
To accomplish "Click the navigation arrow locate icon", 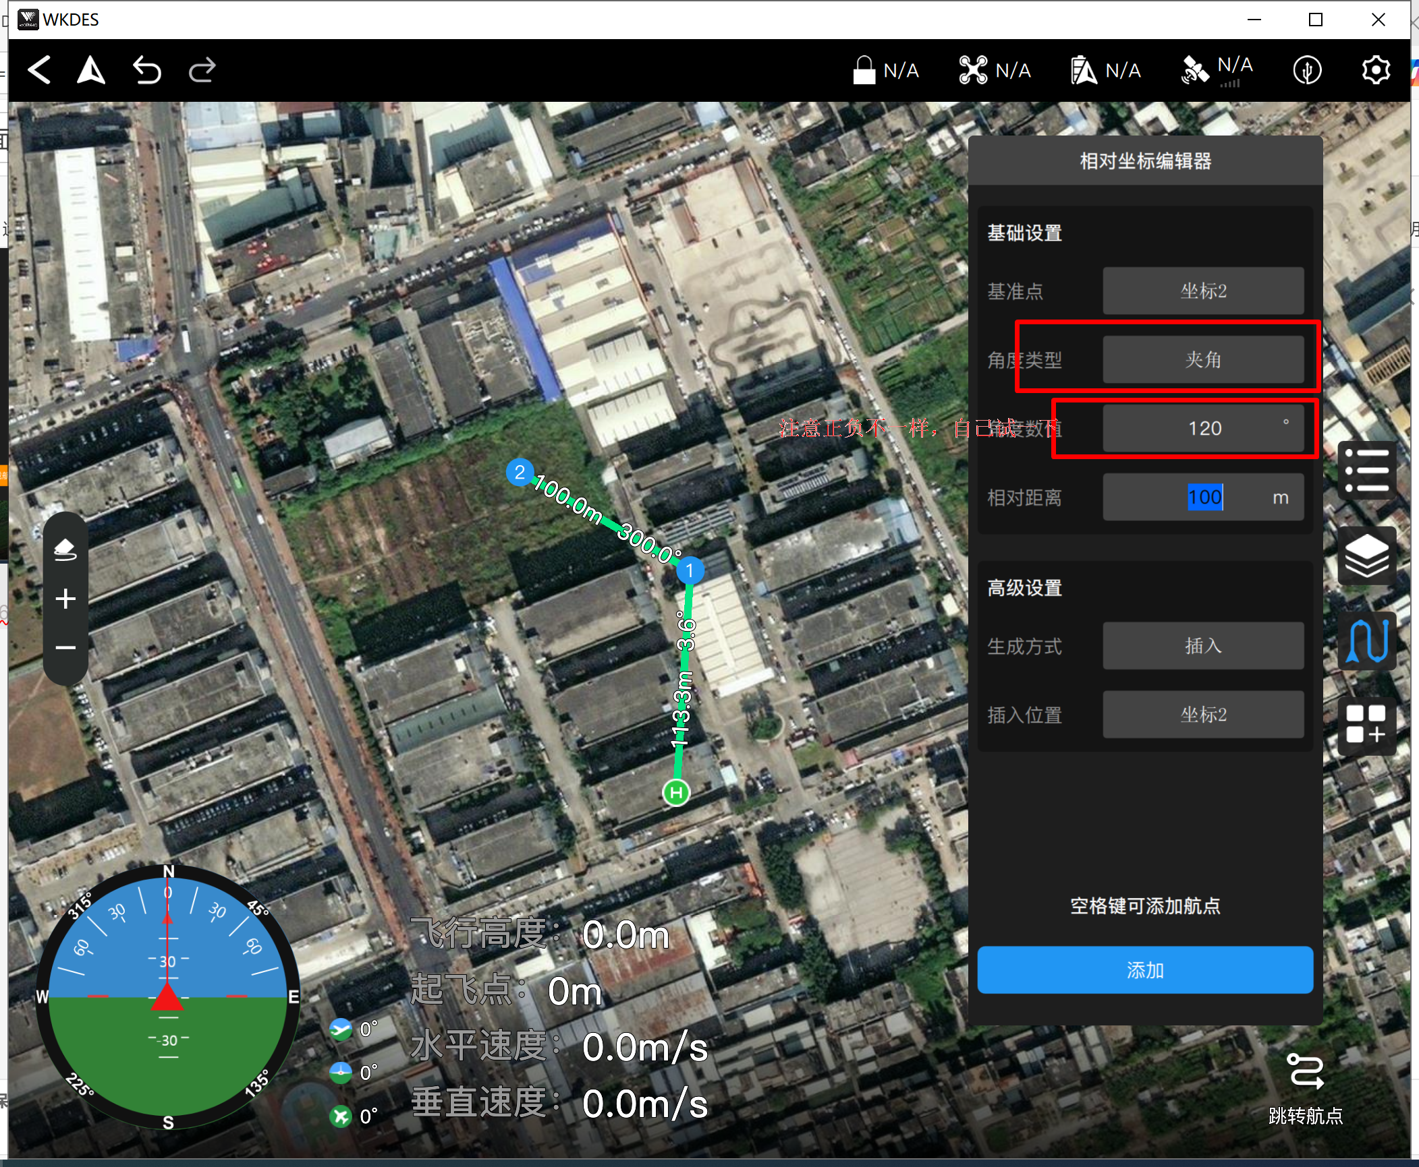I will 91,70.
